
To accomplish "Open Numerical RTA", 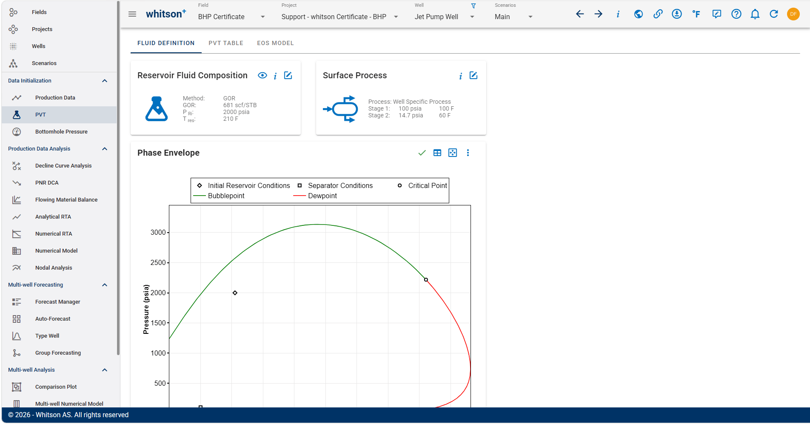I will coord(59,234).
